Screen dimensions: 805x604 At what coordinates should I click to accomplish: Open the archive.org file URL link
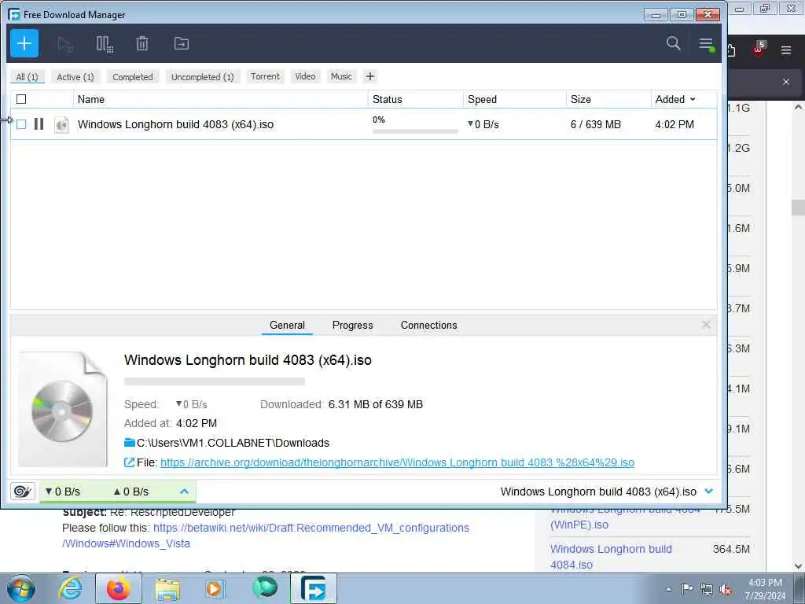397,462
